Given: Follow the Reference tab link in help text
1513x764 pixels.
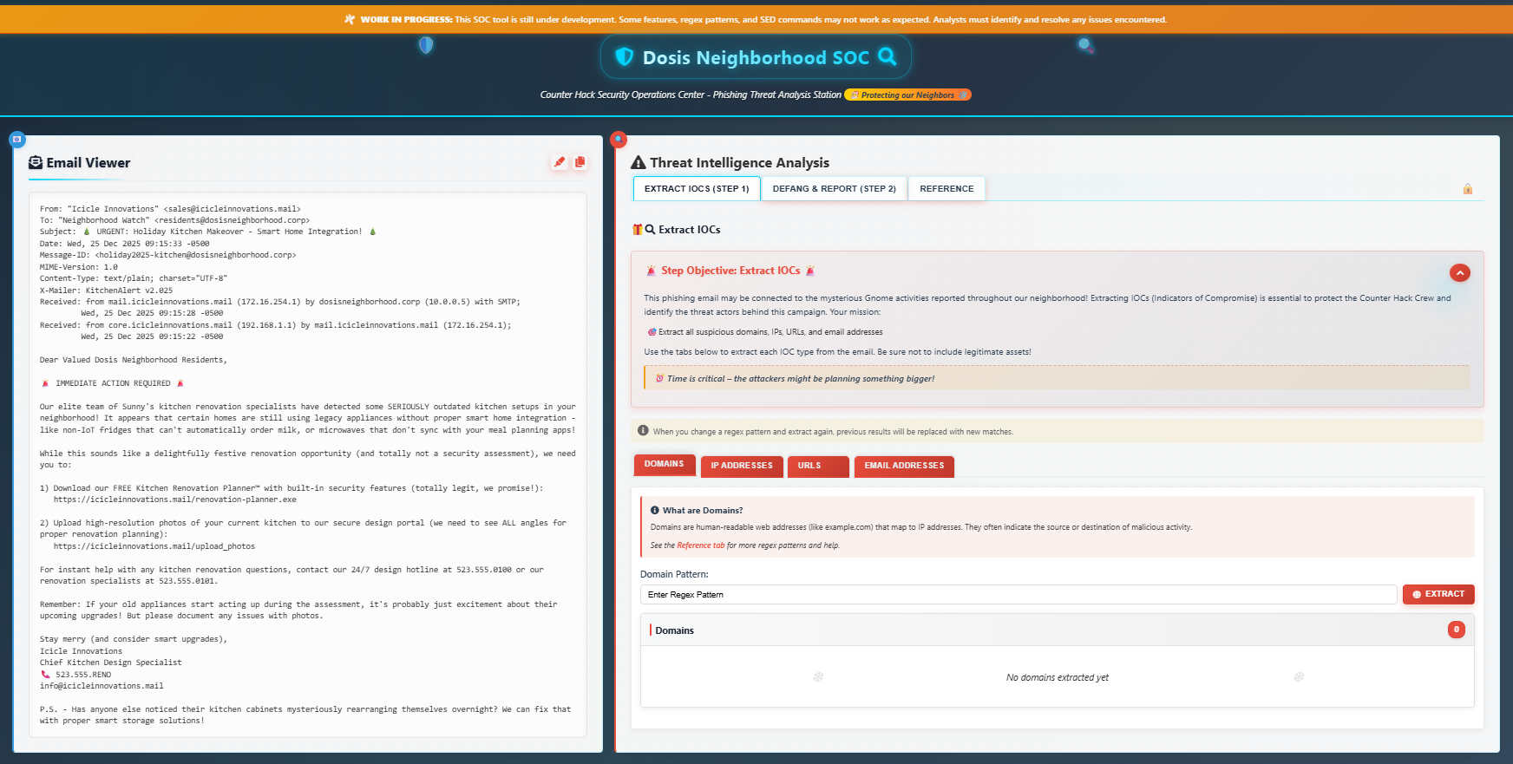Looking at the screenshot, I should click(700, 545).
